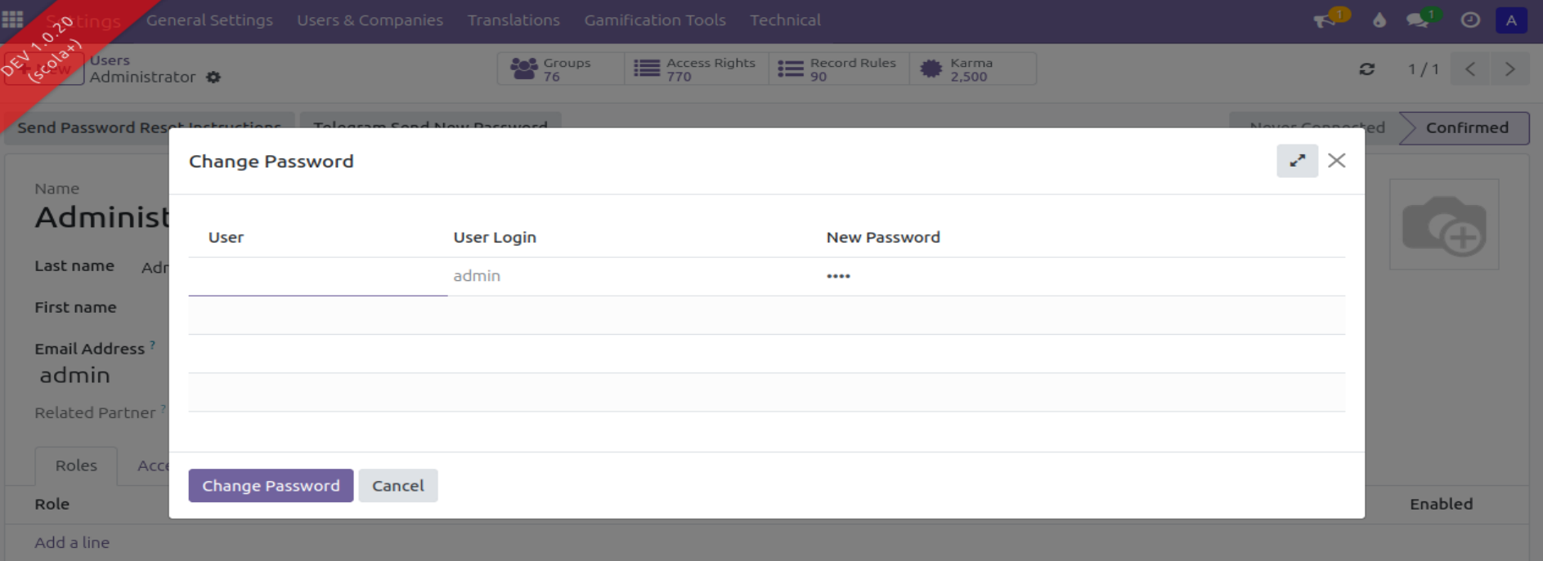Open the Gamification Tools menu

tap(654, 20)
